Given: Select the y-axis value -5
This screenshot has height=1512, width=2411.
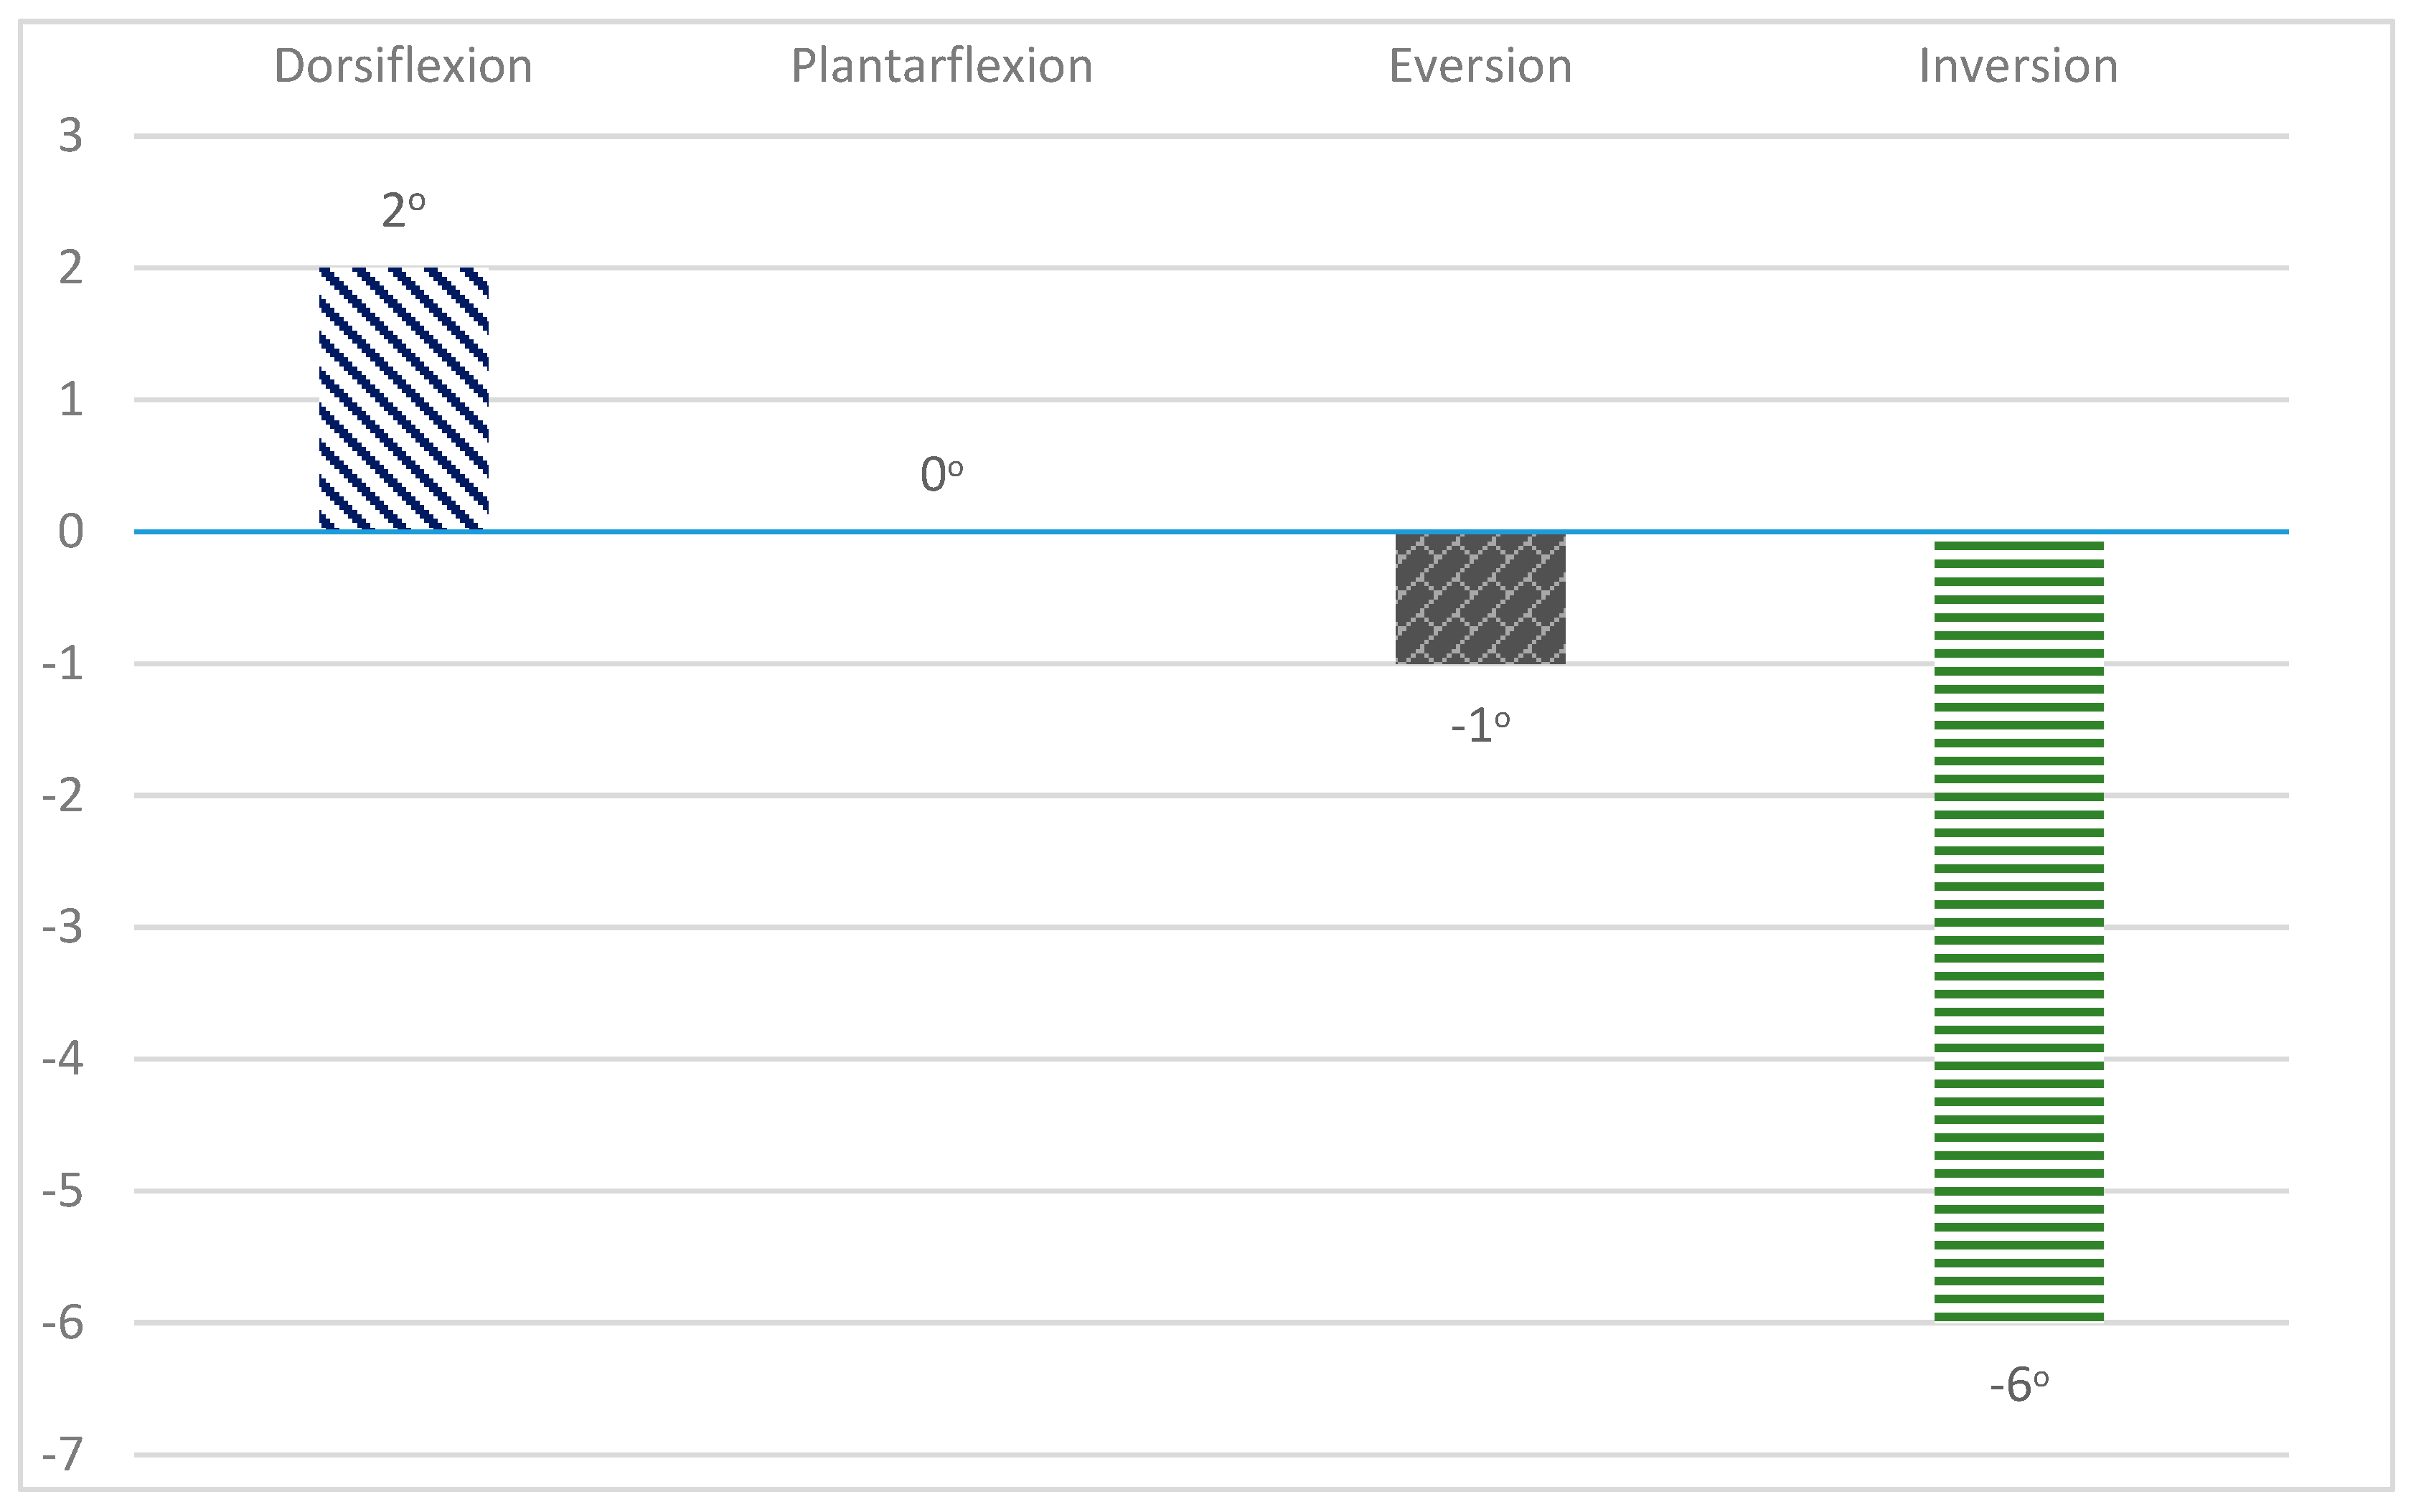Looking at the screenshot, I should (x=63, y=1191).
